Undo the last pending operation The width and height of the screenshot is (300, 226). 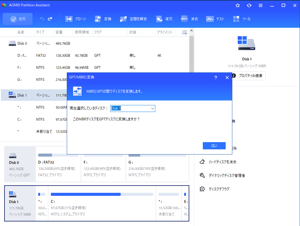click(42, 19)
